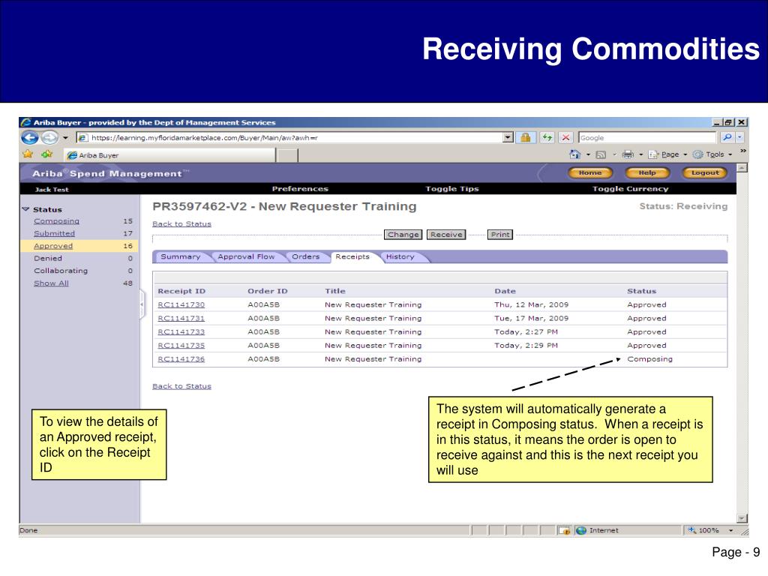Click the scrollbar down arrow

point(742,518)
